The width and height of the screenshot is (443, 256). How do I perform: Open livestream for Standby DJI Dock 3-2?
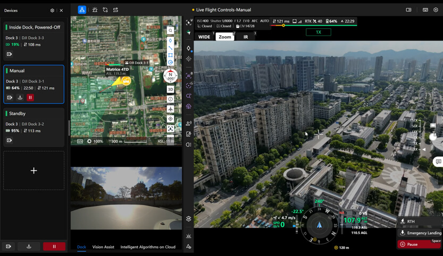[x=10, y=141]
